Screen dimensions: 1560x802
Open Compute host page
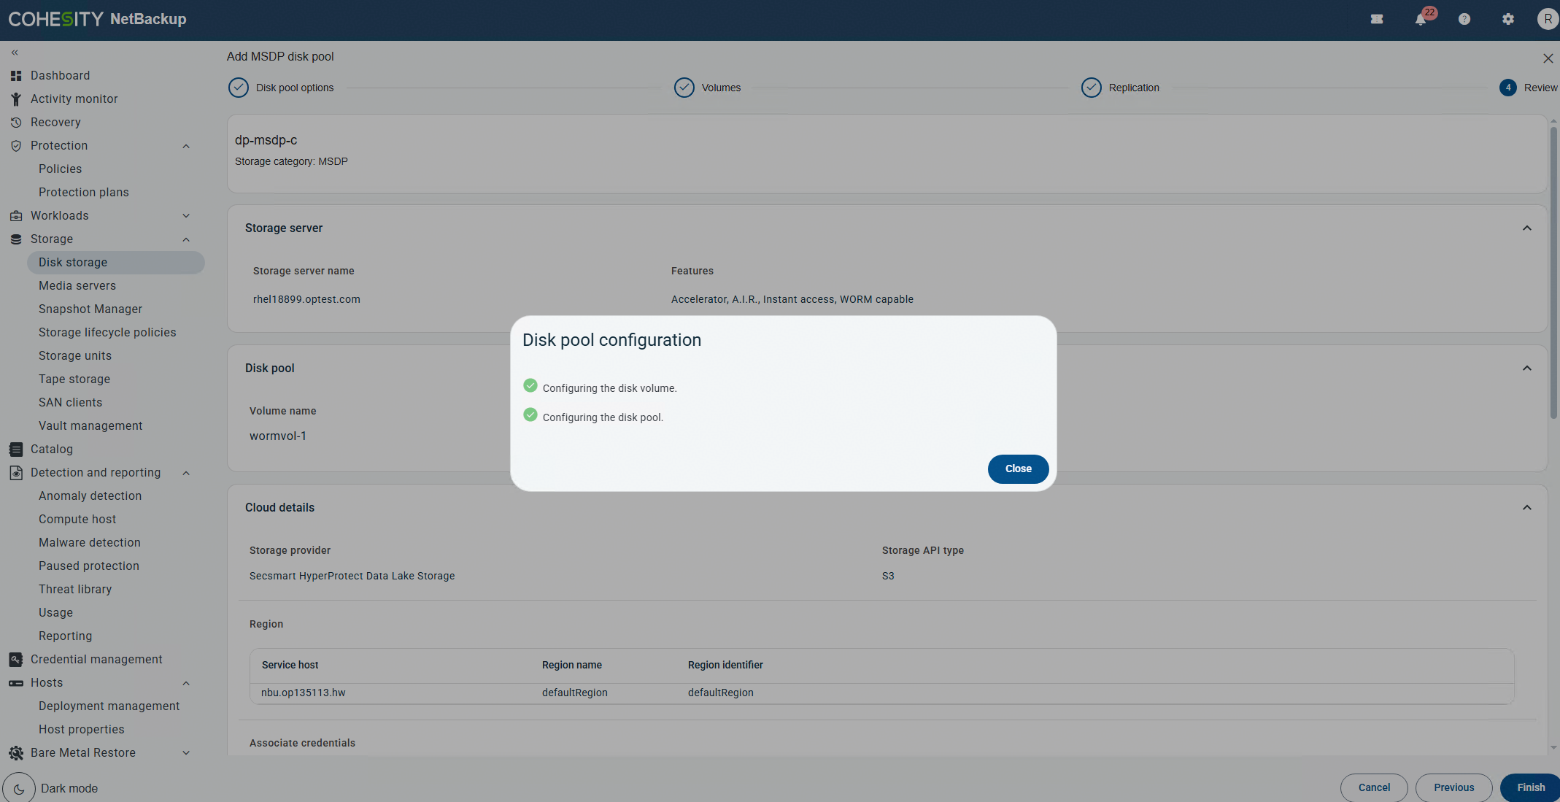point(77,520)
